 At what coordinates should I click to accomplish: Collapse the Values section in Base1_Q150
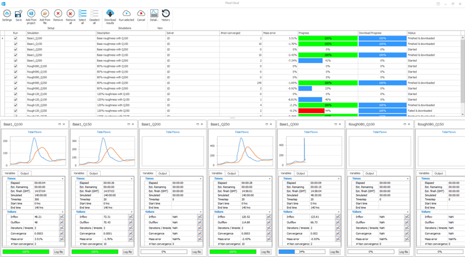[x=131, y=212]
